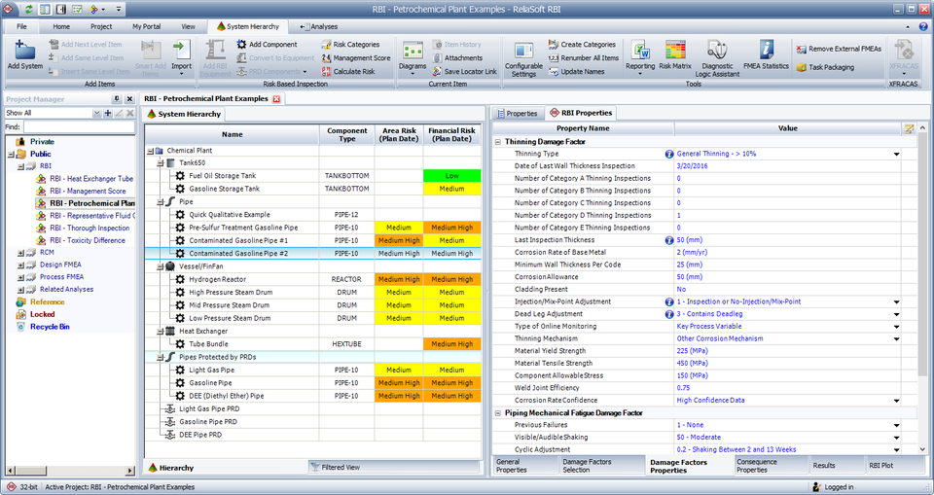Image resolution: width=934 pixels, height=495 pixels.
Task: Open My Portal tab
Action: coord(147,27)
